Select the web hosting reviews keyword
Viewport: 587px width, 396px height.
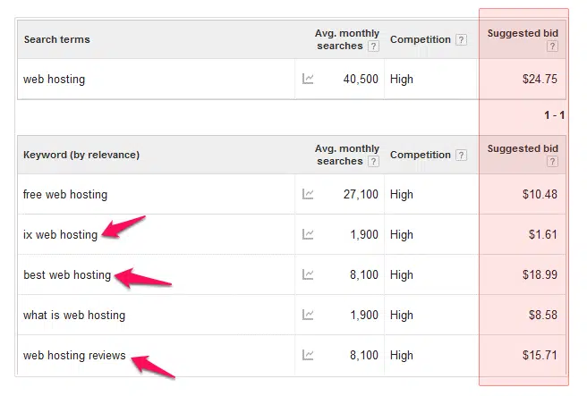[x=74, y=355]
